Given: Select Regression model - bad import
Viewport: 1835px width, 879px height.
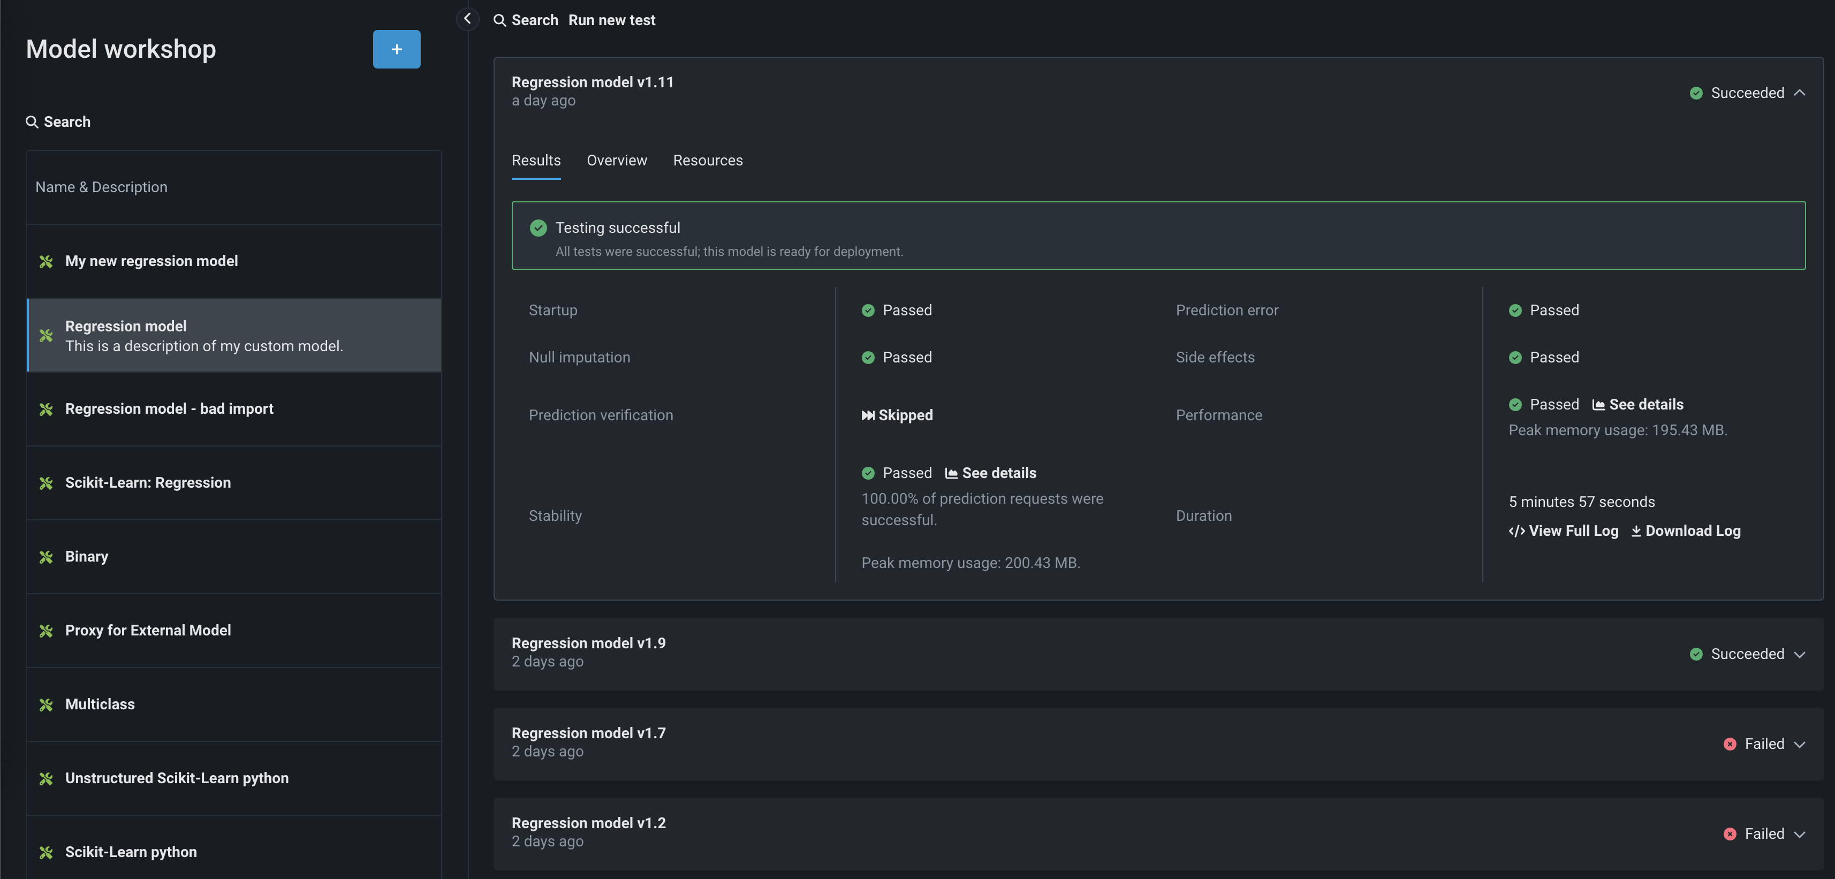Looking at the screenshot, I should coord(169,409).
